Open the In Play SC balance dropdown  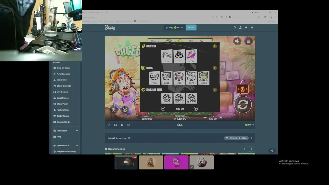[174, 27]
